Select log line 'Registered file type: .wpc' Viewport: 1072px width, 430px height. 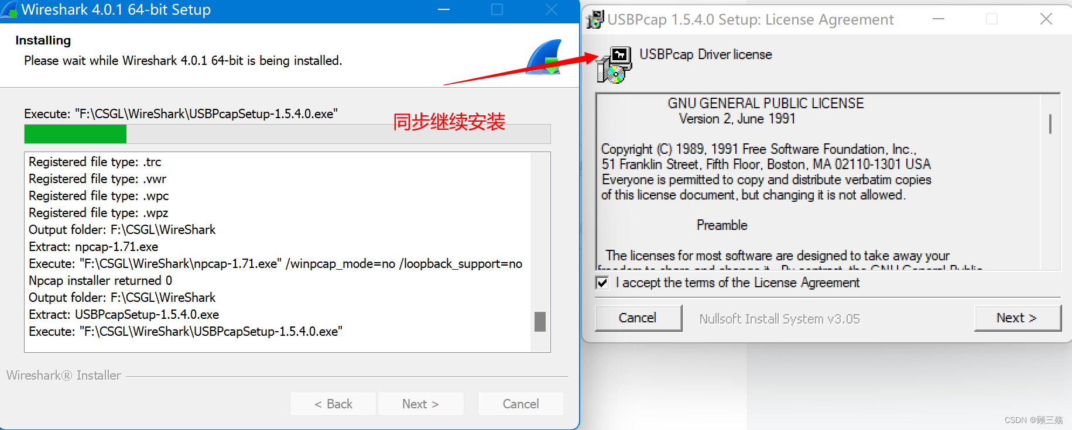[99, 196]
